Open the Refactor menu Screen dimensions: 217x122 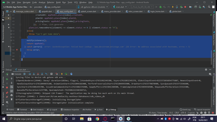51,2
